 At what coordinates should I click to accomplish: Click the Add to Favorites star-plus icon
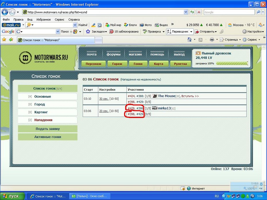pyautogui.click(x=11, y=40)
